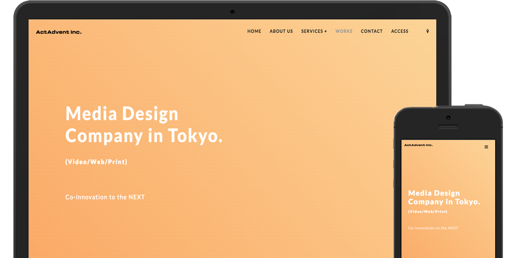Click the map pin location icon
513x258 pixels.
427,31
